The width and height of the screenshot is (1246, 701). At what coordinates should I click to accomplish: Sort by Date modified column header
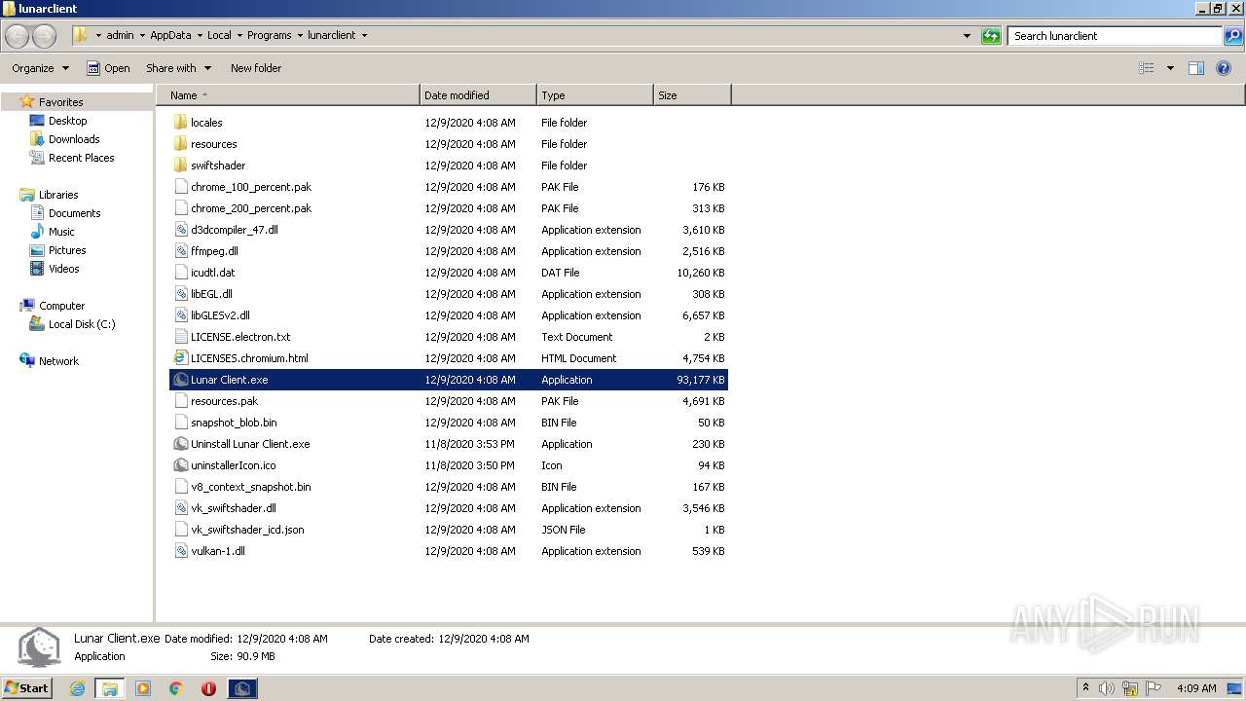click(x=478, y=95)
